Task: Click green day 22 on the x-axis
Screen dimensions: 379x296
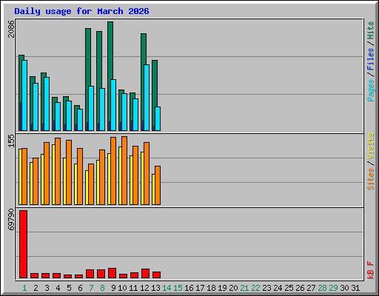Action: tap(255, 288)
